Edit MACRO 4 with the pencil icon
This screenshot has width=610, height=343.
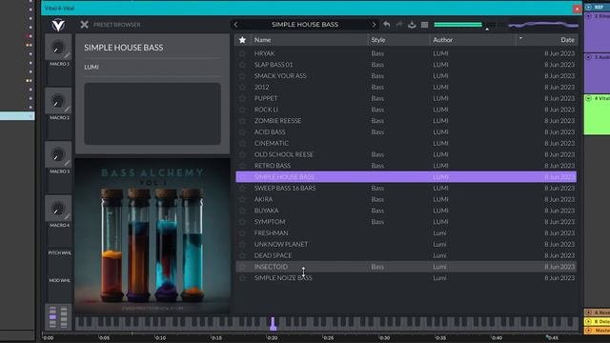point(68,217)
